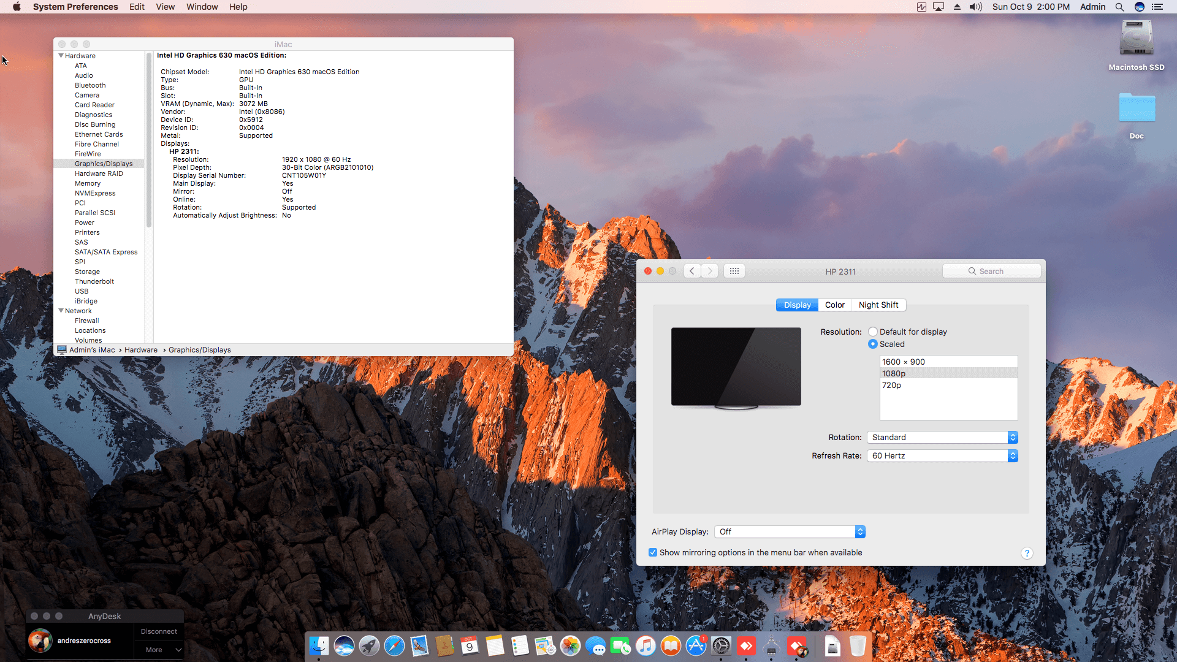Select 1600 × 900 resolution

coord(948,362)
